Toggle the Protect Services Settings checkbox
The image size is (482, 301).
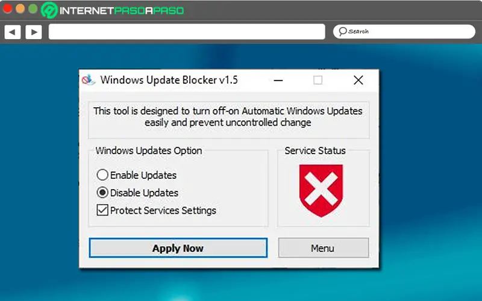102,211
